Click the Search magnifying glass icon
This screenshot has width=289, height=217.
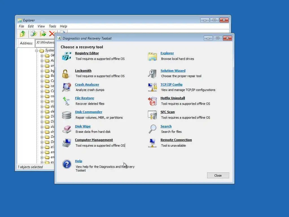click(152, 129)
